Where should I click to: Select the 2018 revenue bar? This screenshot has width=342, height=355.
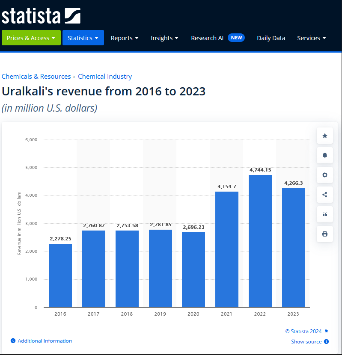(127, 269)
